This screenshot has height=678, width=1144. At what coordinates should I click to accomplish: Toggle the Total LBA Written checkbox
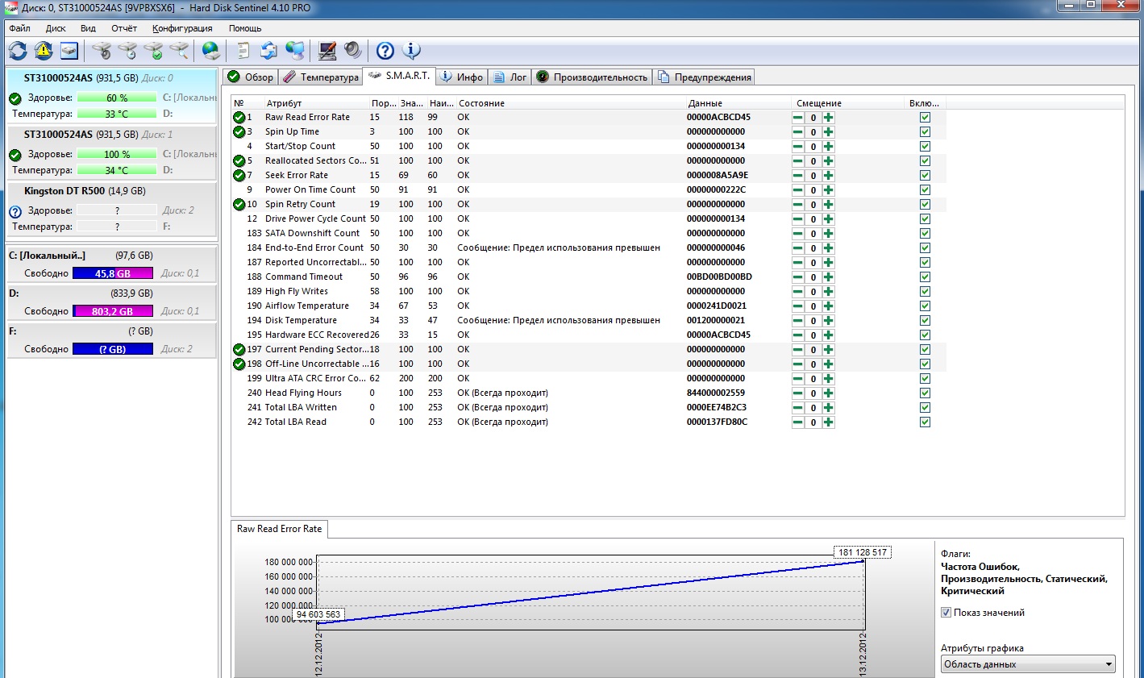[925, 408]
